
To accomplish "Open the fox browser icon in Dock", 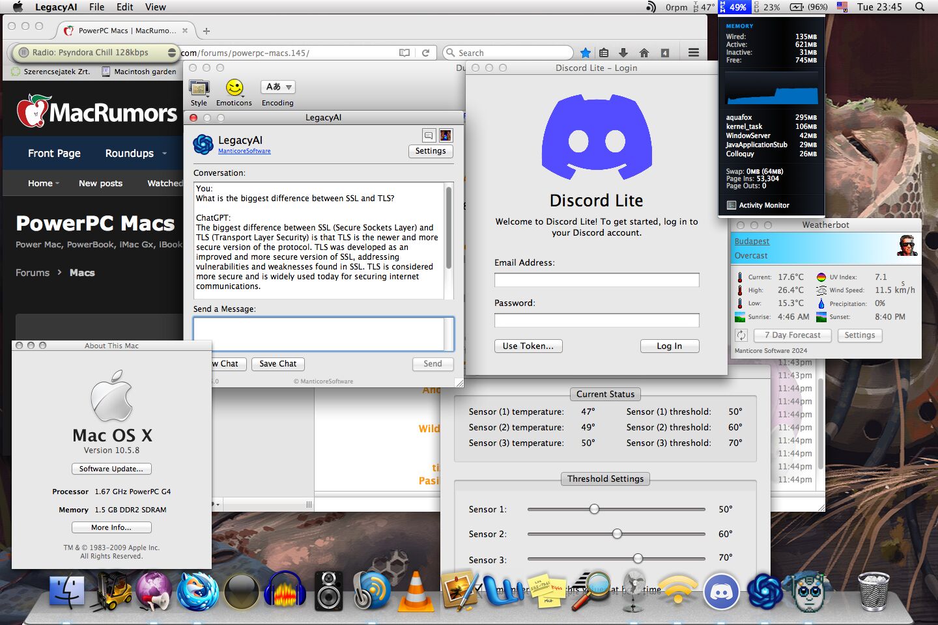I will (x=197, y=591).
